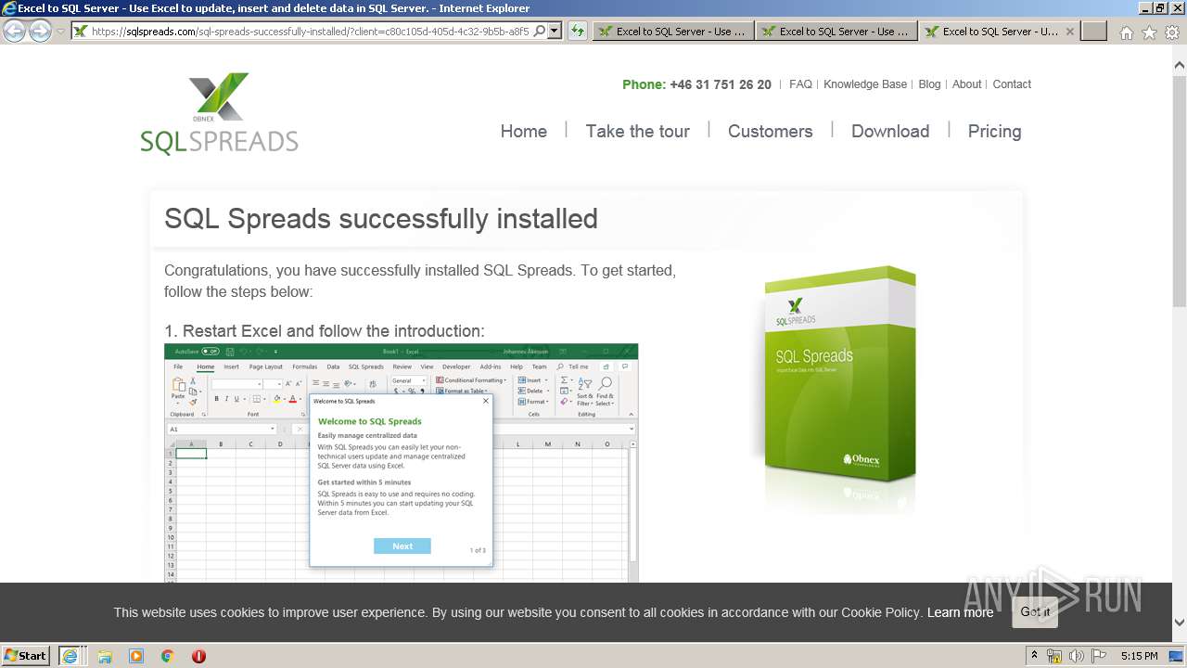
Task: Click the page scrollbar down arrow
Action: [x=1179, y=623]
